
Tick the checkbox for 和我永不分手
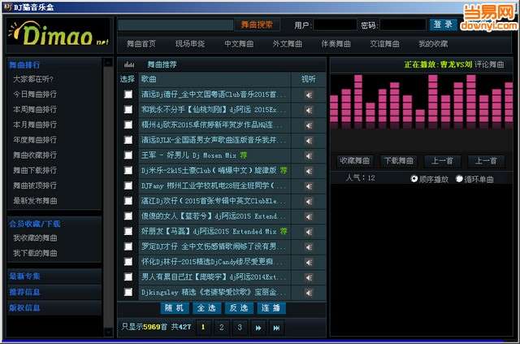tap(128, 110)
